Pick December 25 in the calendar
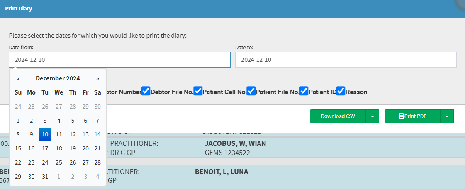This screenshot has height=189, width=465. [x=59, y=162]
